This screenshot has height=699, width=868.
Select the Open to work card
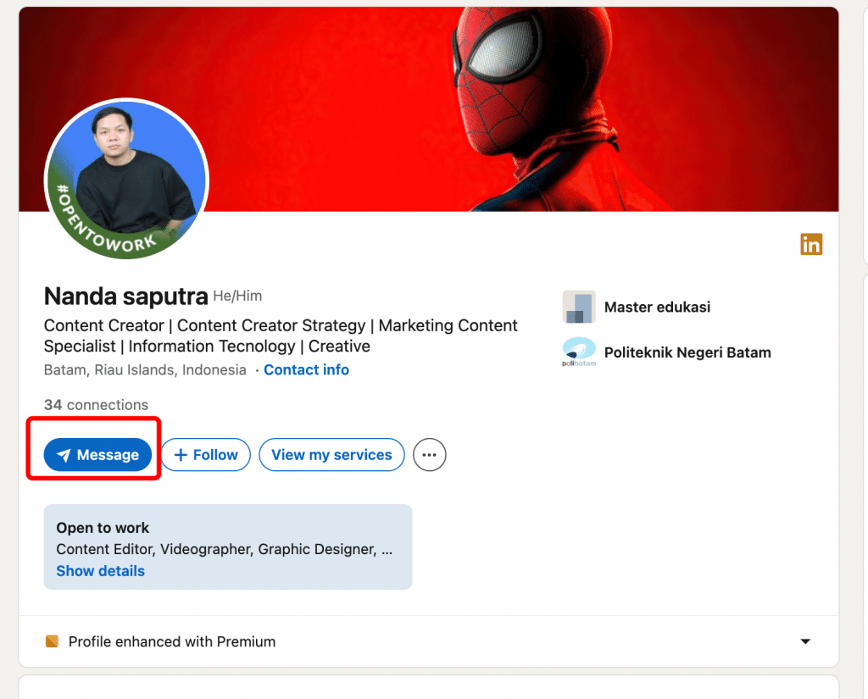tap(227, 546)
